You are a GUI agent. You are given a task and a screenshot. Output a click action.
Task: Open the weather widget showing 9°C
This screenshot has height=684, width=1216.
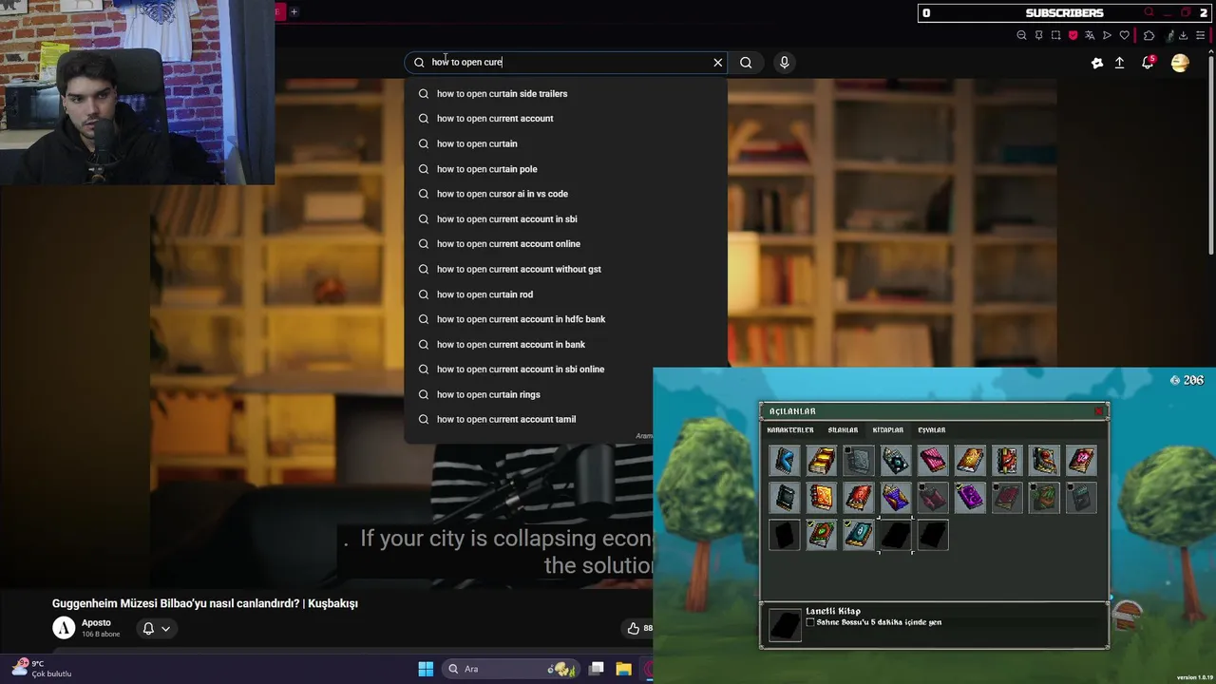coord(44,669)
